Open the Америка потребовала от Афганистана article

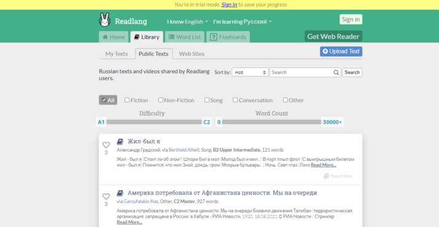(x=222, y=193)
